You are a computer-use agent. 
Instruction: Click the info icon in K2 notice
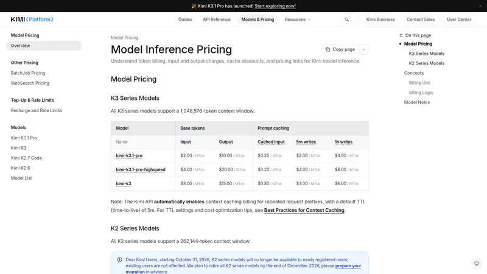click(x=119, y=260)
